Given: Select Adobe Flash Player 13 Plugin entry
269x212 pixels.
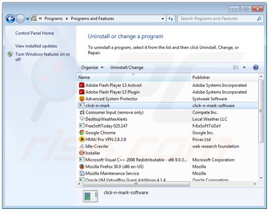Looking at the screenshot, I should 113,92.
